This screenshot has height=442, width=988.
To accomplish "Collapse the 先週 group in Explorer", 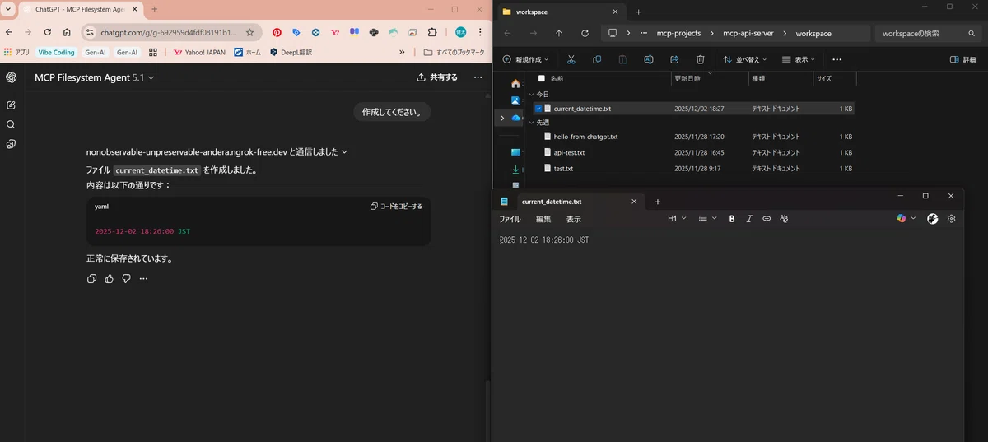I will tap(532, 123).
